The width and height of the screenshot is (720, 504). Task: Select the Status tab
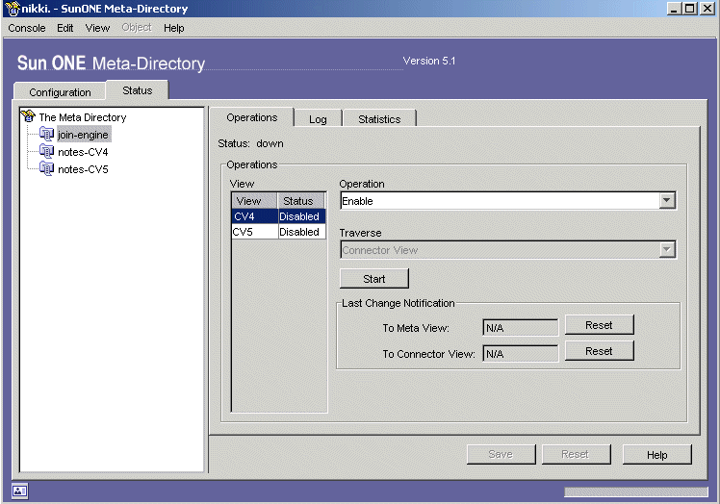[x=137, y=90]
